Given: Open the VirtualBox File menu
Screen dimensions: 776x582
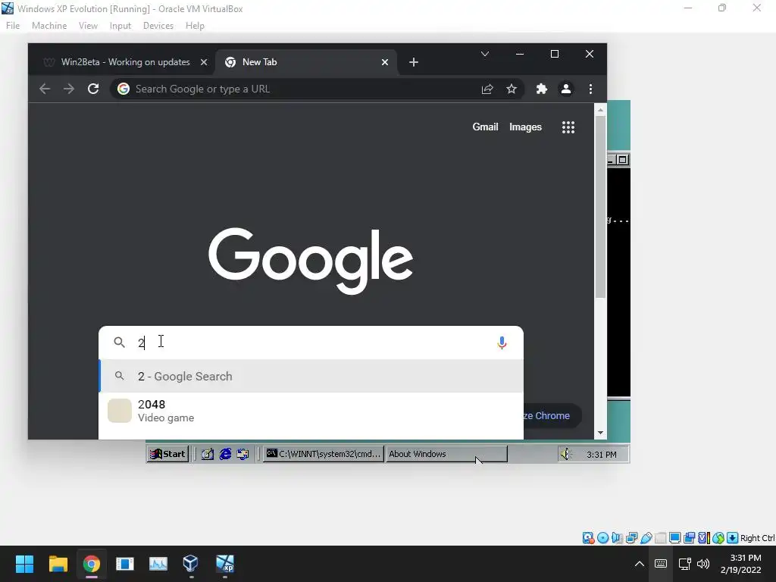Looking at the screenshot, I should [x=13, y=26].
